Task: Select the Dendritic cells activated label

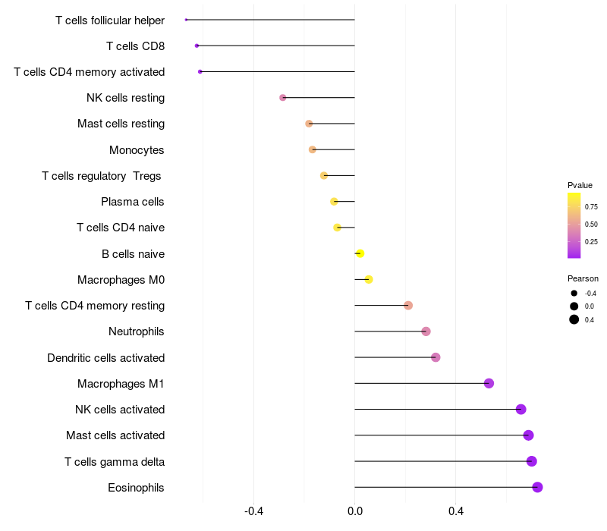Action: click(106, 358)
